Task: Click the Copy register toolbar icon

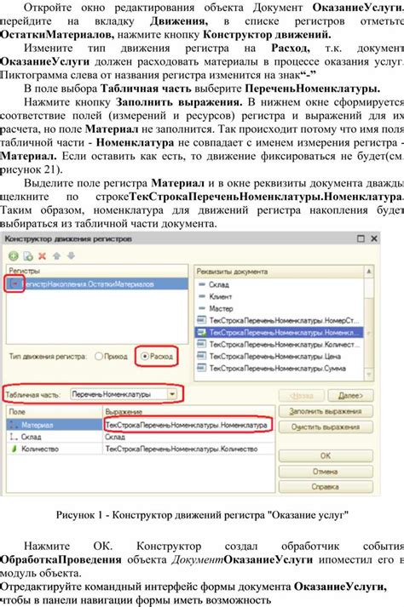Action: pos(28,256)
